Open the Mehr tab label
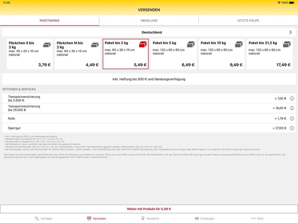 coord(260,219)
